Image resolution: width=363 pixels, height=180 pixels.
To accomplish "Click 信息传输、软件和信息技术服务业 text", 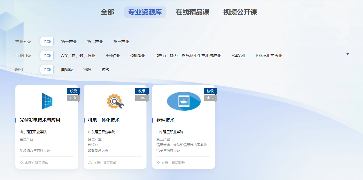I will (182, 145).
